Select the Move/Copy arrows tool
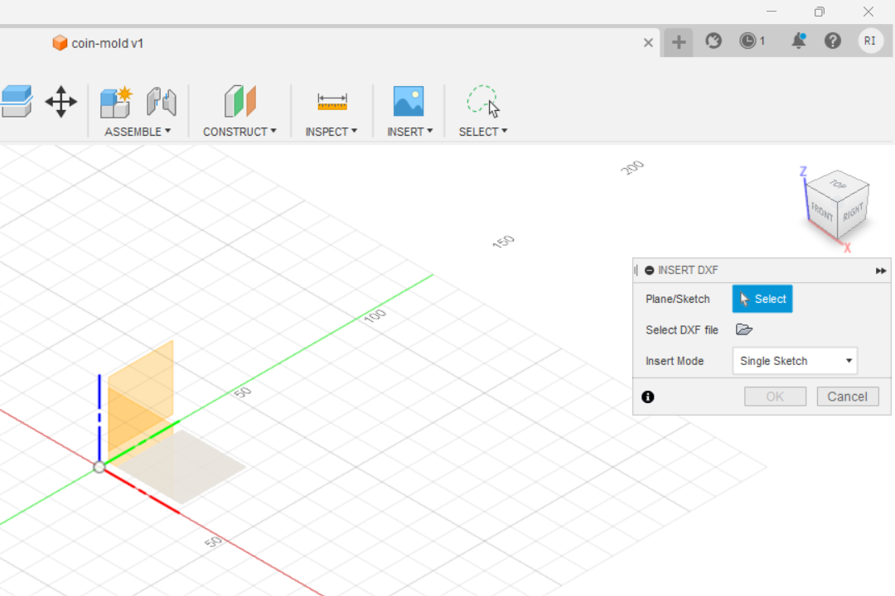The height and width of the screenshot is (596, 895). pos(60,102)
